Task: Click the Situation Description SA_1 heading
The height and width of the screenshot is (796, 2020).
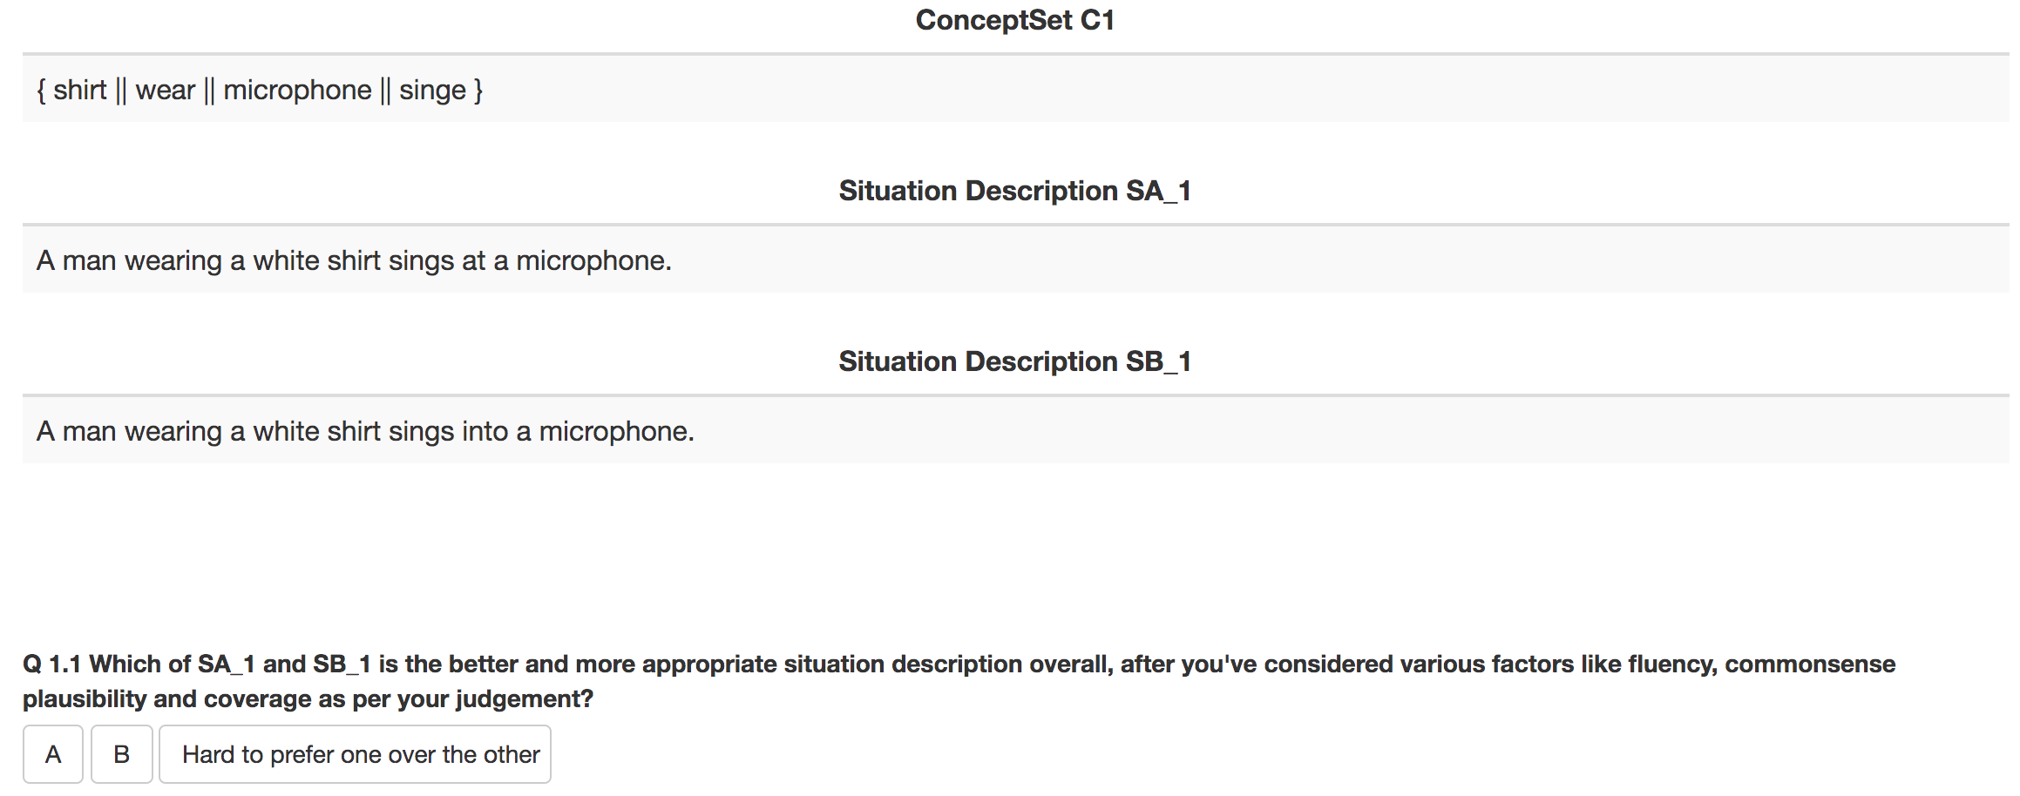Action: coord(1014,191)
